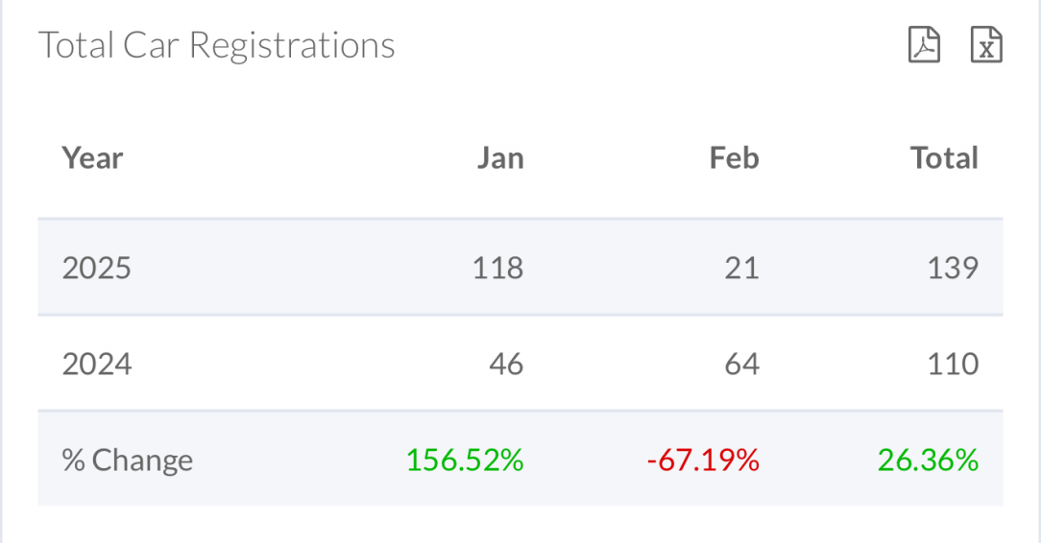
Task: Click the red -67.19% February change
Action: (x=703, y=460)
